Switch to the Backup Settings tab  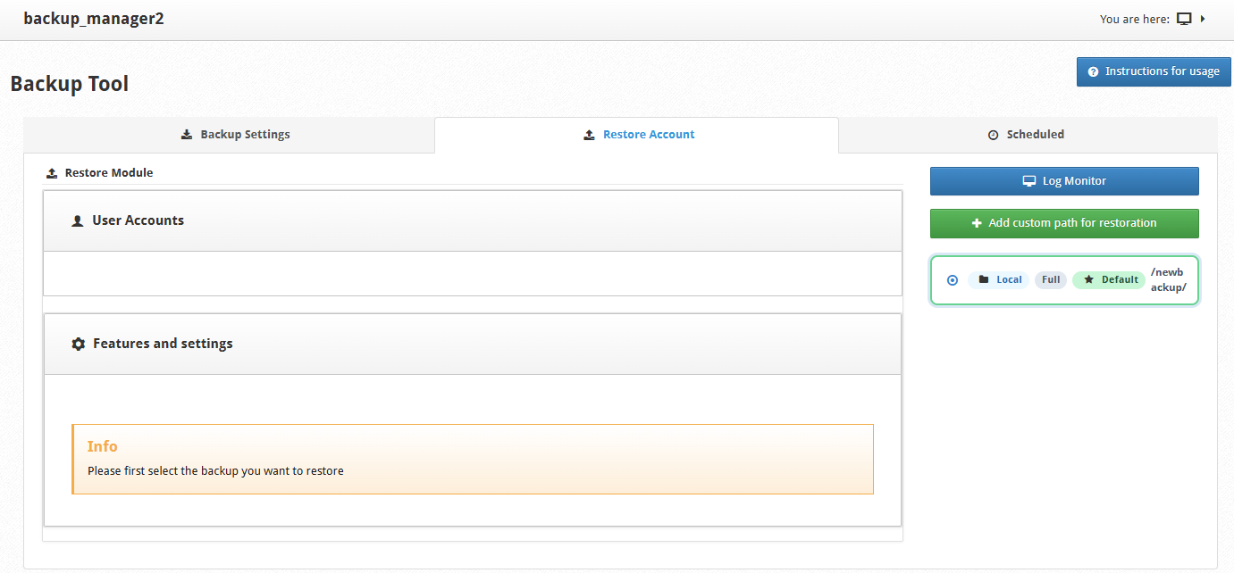click(230, 135)
